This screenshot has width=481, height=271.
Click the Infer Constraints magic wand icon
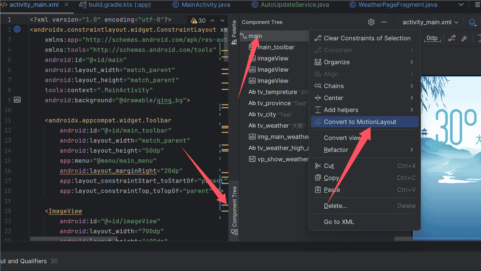tap(465, 38)
